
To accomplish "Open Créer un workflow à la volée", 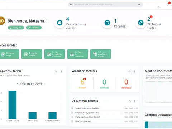I will (101, 54).
